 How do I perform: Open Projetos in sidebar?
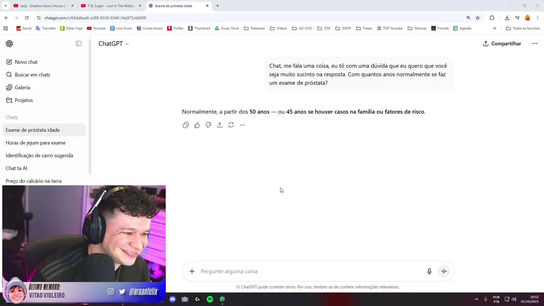(x=44, y=100)
